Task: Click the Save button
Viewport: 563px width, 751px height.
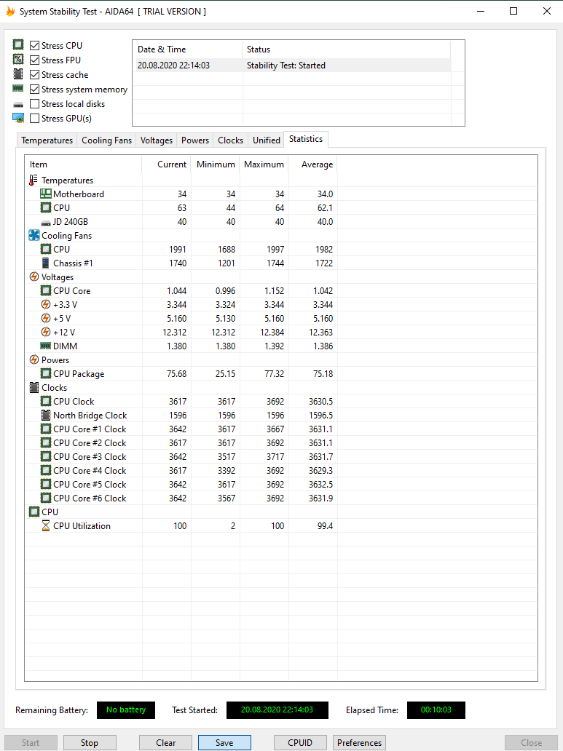Action: (x=224, y=742)
